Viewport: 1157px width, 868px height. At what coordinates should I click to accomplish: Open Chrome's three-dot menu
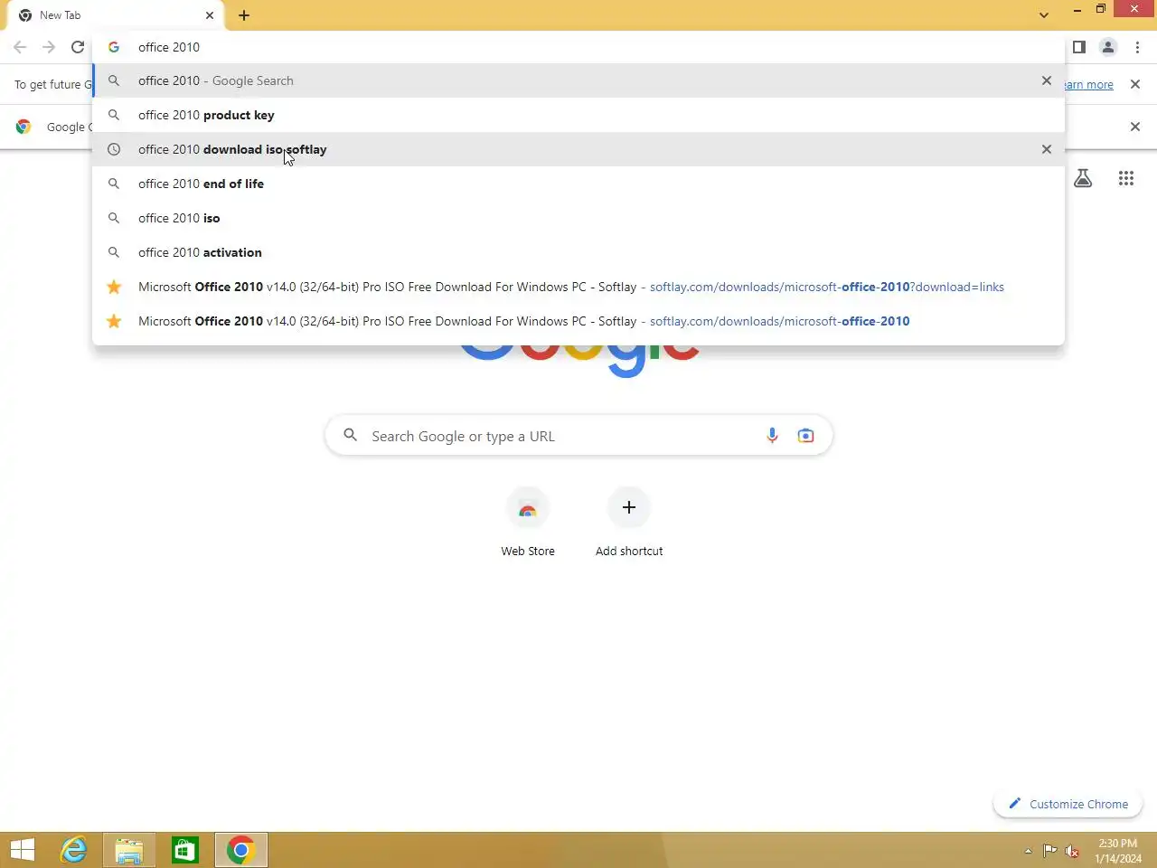tap(1137, 47)
